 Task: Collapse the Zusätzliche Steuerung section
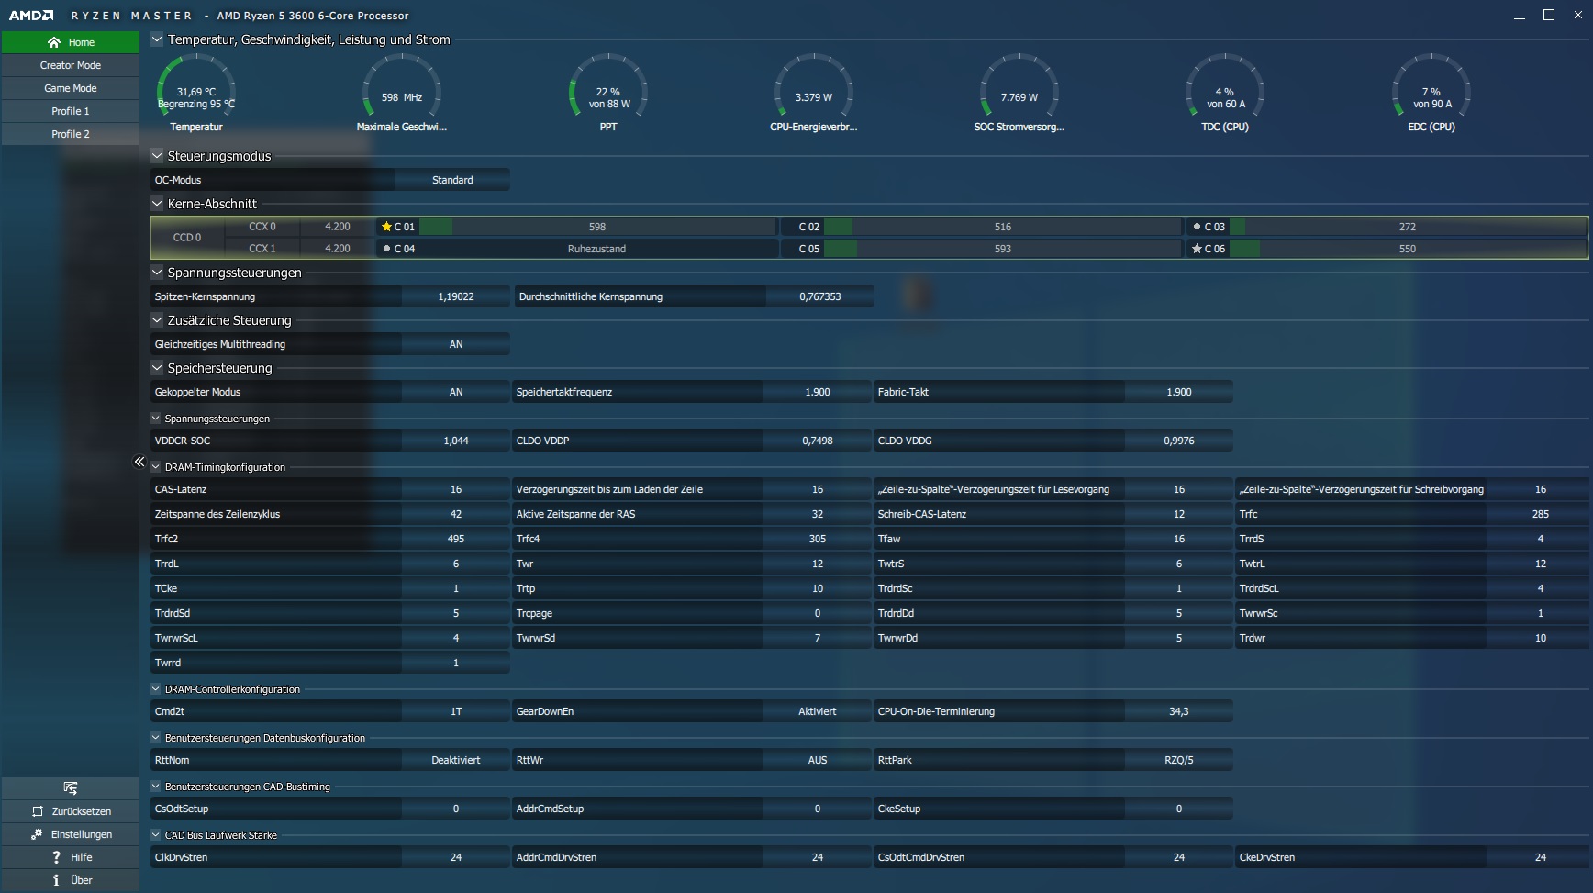157,320
